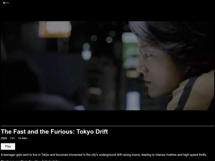Click the white bokeh light in the preview
Viewport: 215px width, 161px height.
[86, 55]
